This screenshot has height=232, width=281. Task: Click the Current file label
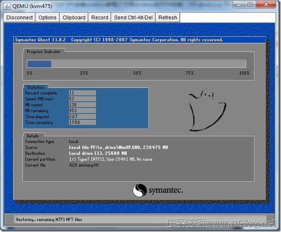tap(35, 165)
